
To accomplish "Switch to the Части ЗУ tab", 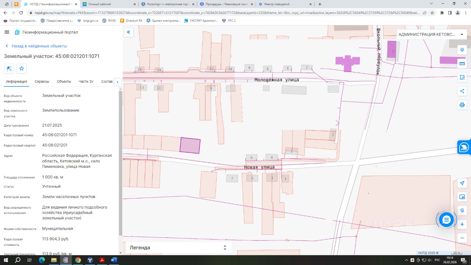I will click(x=86, y=81).
